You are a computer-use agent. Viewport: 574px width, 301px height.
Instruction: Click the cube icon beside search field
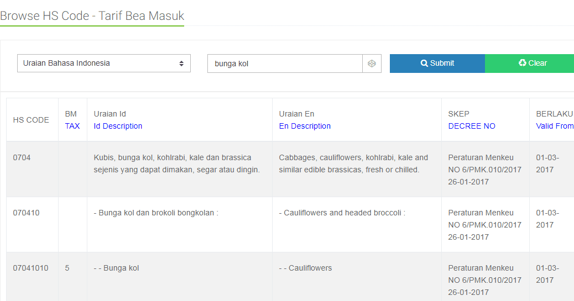click(x=372, y=64)
